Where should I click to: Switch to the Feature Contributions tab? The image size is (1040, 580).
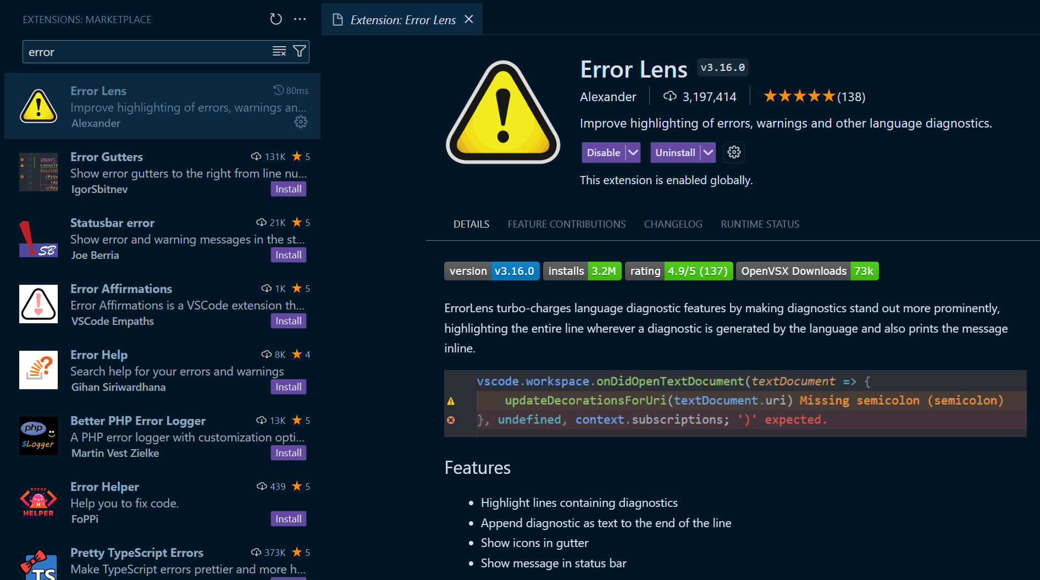566,224
